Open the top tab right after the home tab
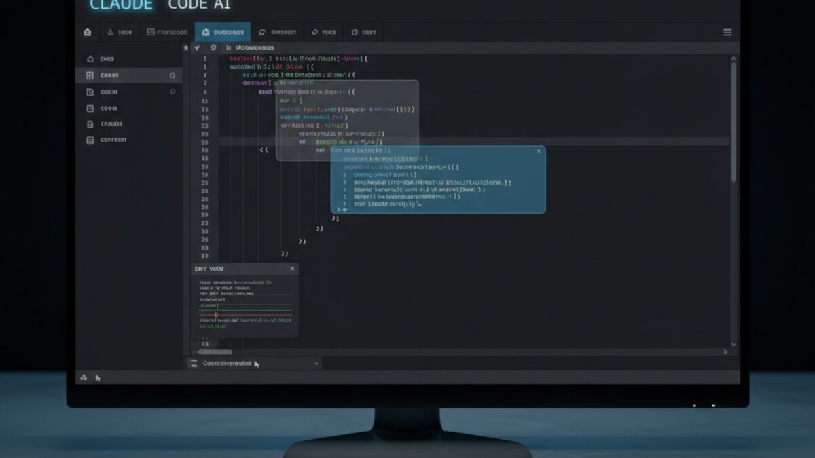 (x=120, y=32)
